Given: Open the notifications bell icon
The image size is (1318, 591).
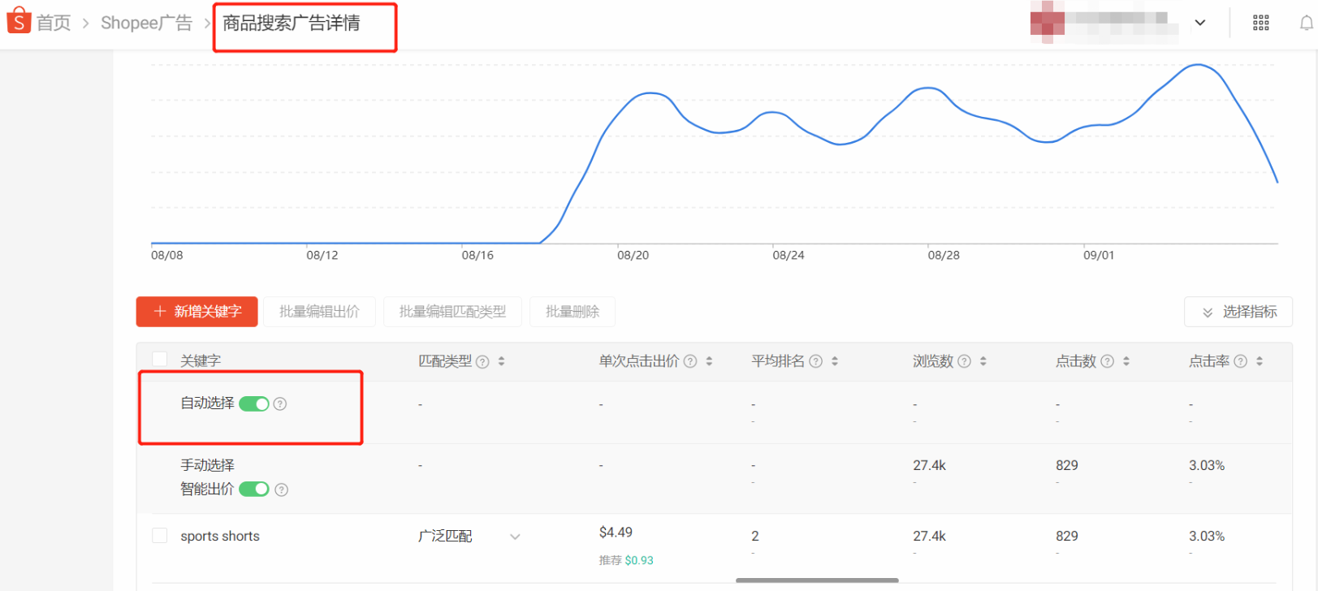Looking at the screenshot, I should click(x=1306, y=23).
